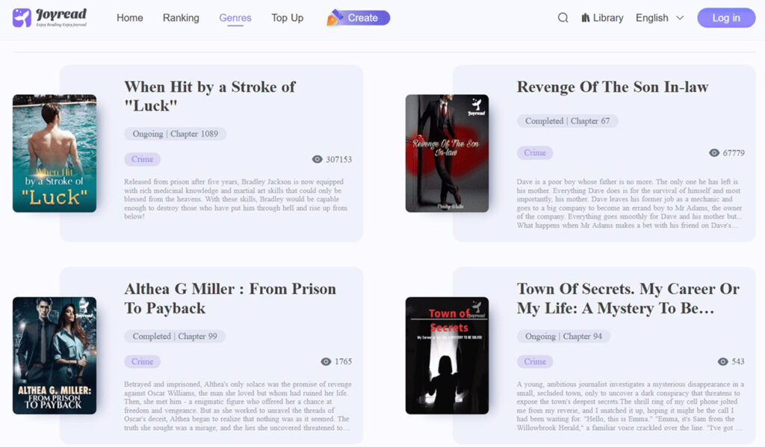Click the pencil icon on Create
Screen dimensions: 765x447
pos(335,18)
